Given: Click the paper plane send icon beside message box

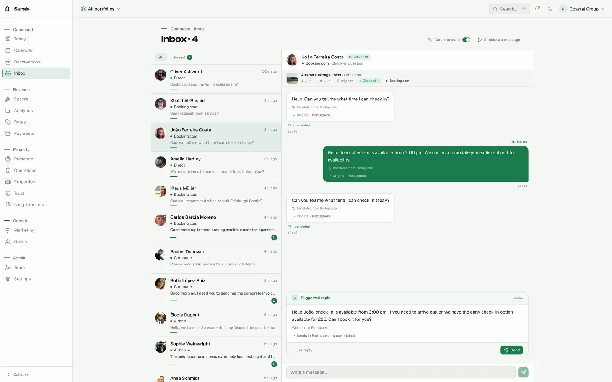Looking at the screenshot, I should pos(523,372).
